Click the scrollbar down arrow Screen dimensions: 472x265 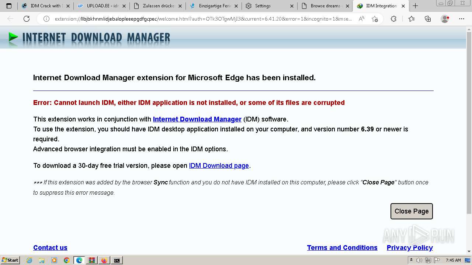pyautogui.click(x=469, y=251)
